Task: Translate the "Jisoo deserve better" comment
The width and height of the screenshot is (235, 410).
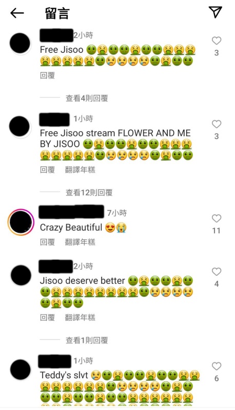Action: coord(80,317)
